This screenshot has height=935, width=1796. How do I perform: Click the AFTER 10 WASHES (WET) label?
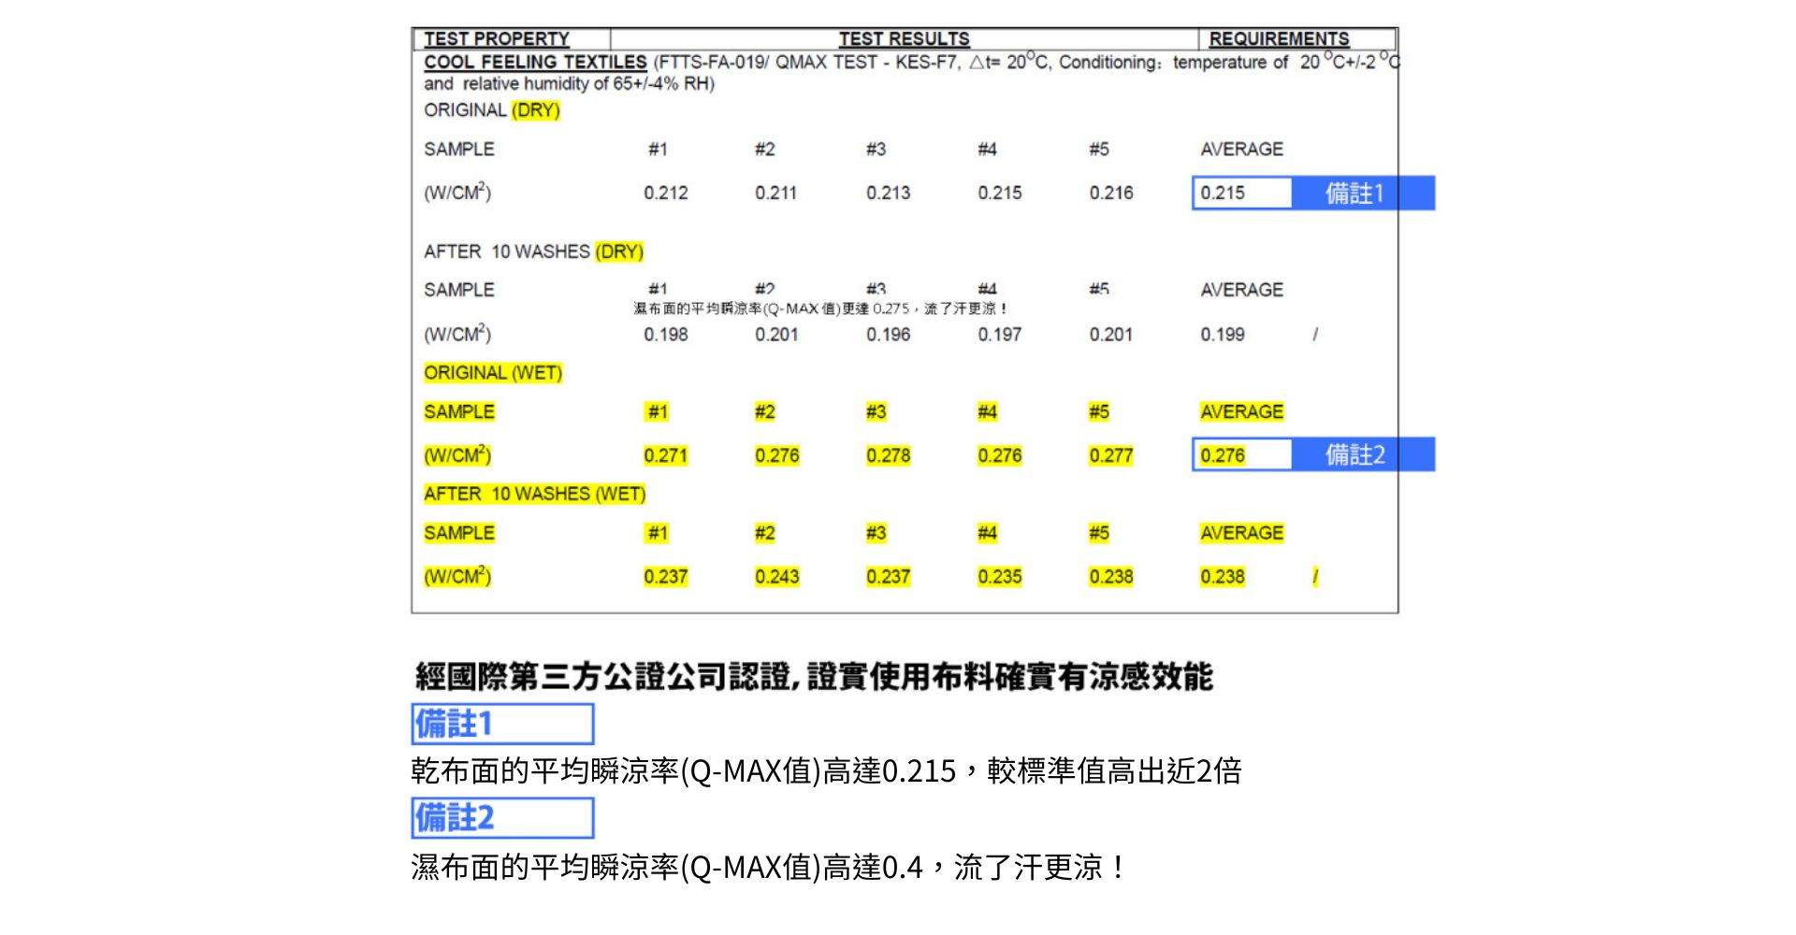click(534, 495)
